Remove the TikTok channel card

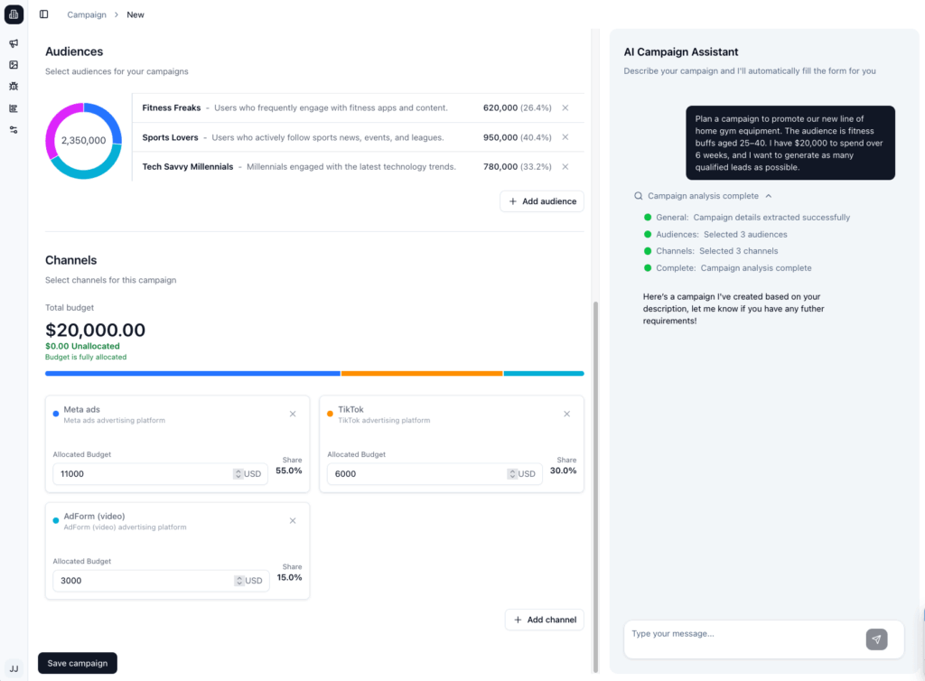click(566, 414)
